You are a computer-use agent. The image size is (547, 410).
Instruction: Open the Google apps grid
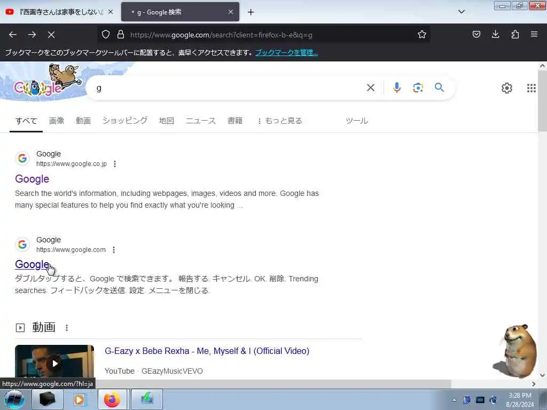531,88
